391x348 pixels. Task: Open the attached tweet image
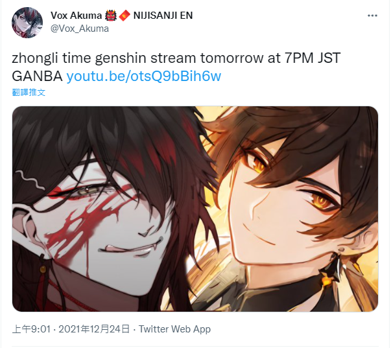click(195, 209)
